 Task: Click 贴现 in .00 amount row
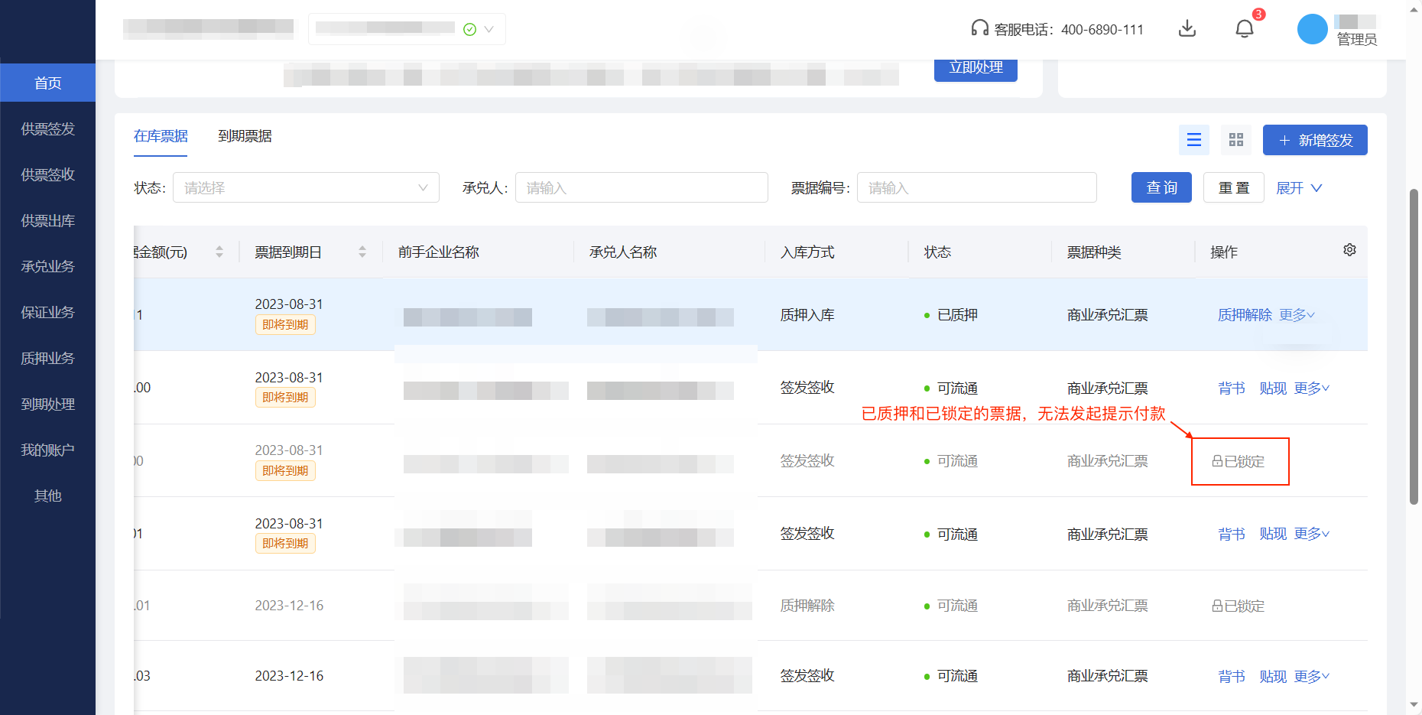tap(1273, 388)
